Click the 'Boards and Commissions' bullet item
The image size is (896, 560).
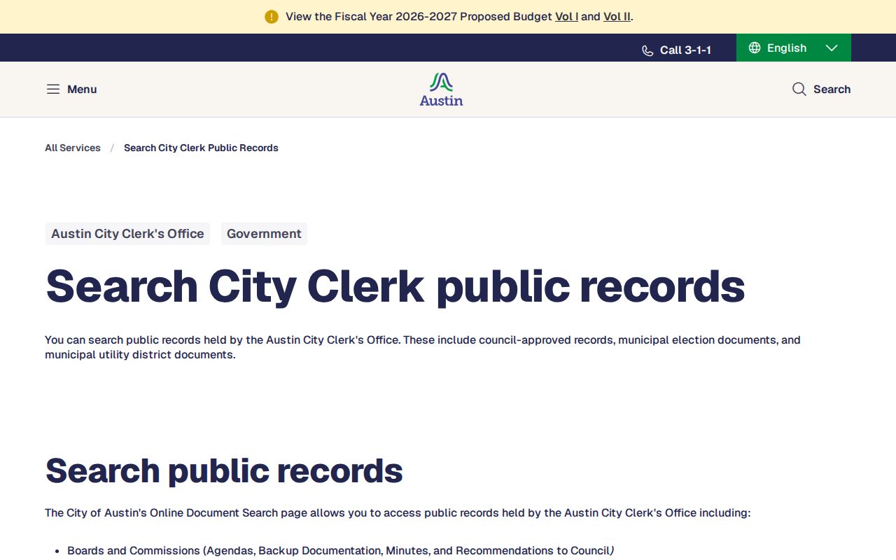pyautogui.click(x=341, y=551)
